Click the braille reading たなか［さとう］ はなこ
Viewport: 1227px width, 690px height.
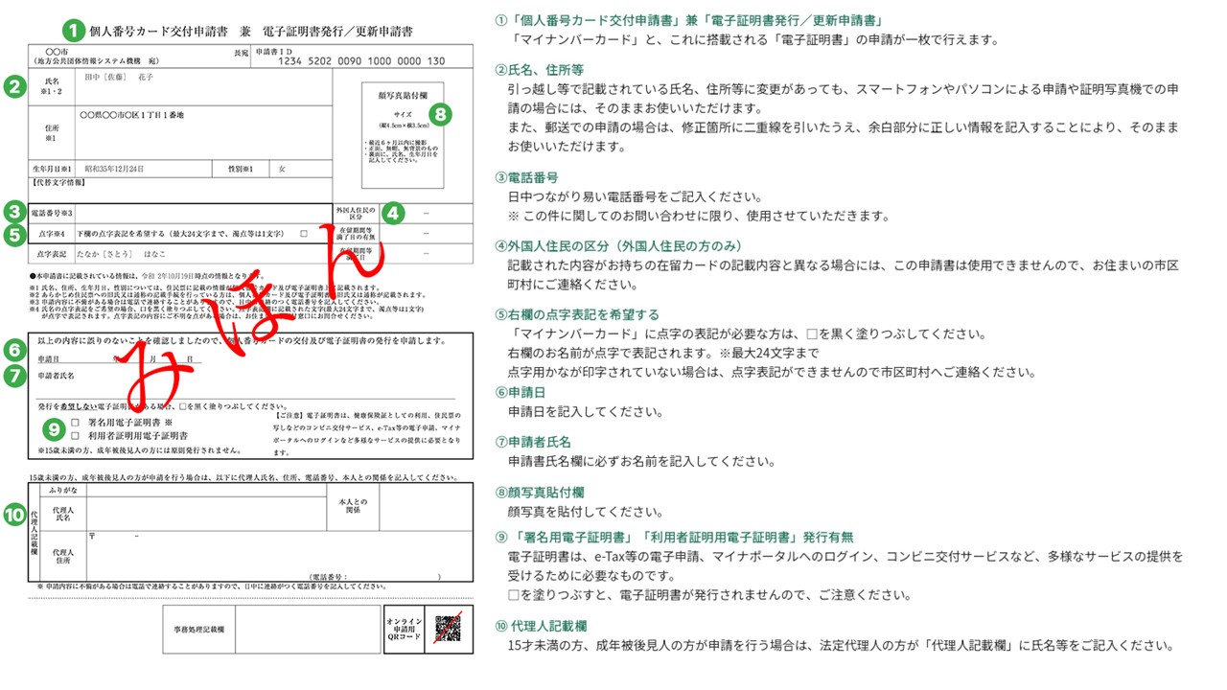tap(121, 255)
